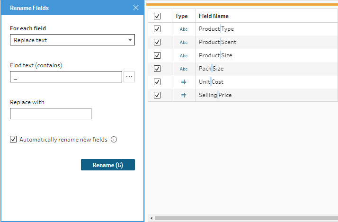Uncheck the Product Size field checkbox
This screenshot has height=222, width=338.
click(x=158, y=55)
